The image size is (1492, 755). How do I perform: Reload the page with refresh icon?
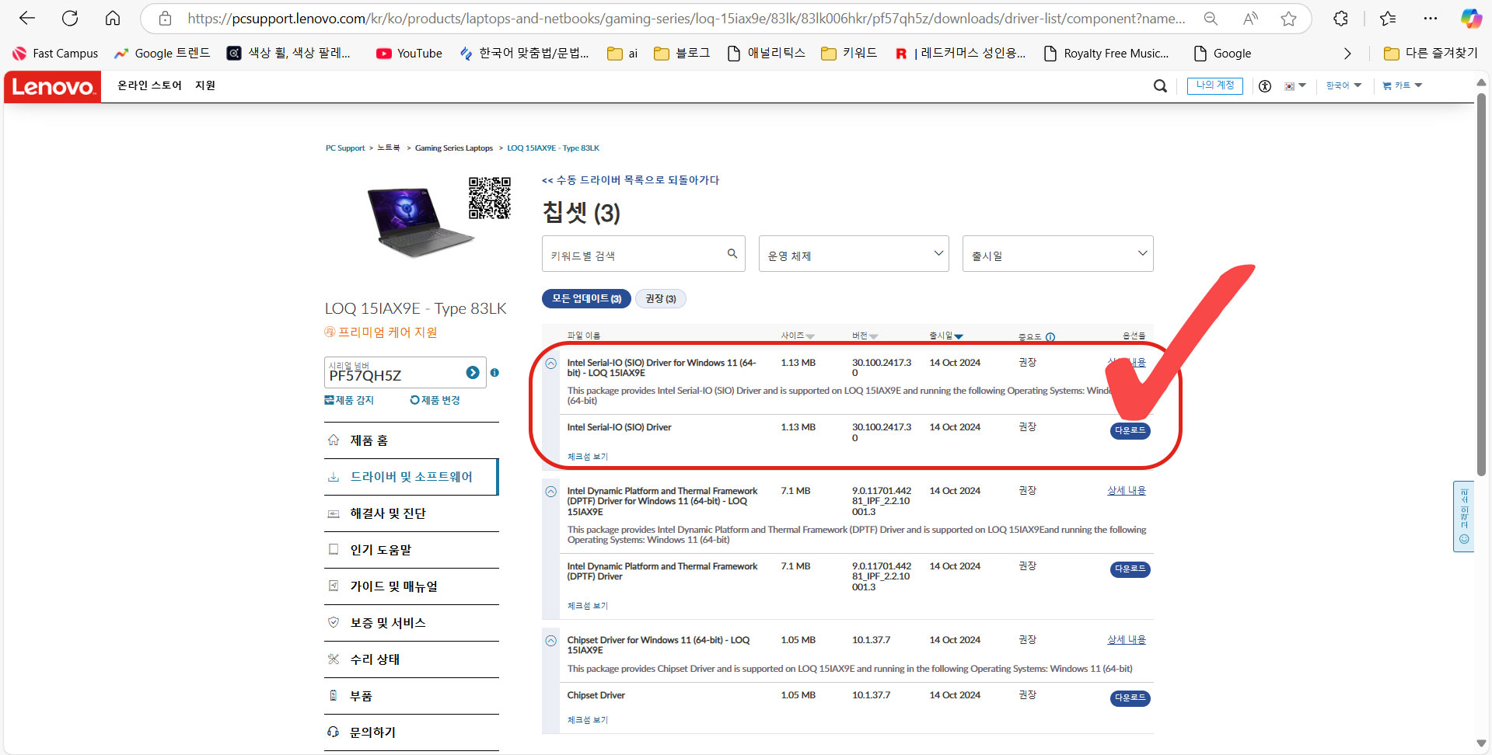70,18
